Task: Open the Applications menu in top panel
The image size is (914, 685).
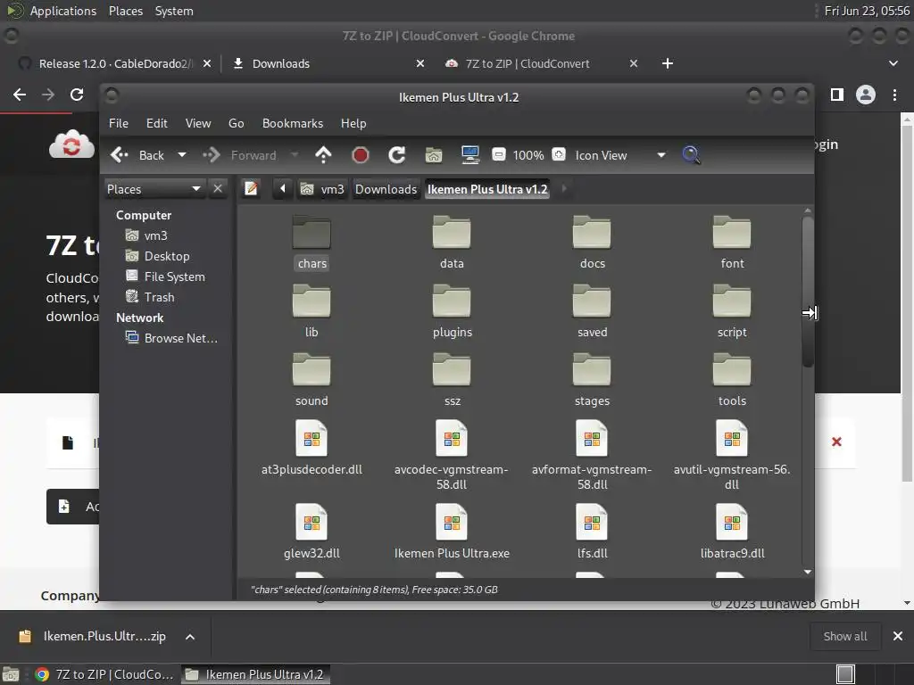Action: (x=63, y=11)
